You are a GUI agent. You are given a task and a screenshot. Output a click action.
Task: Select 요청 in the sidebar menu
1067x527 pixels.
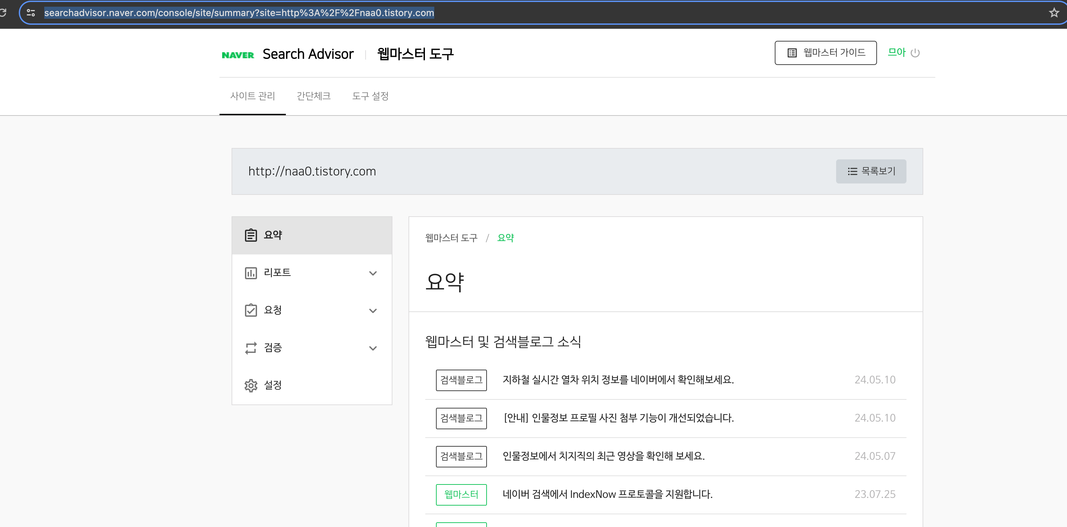pos(312,310)
